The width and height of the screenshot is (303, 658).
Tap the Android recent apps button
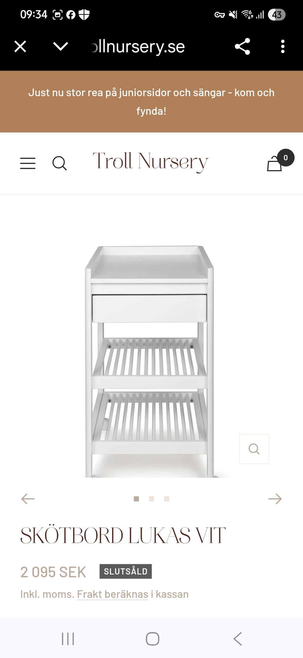pos(68,639)
